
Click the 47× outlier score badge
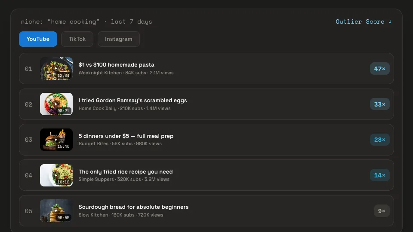[379, 69]
